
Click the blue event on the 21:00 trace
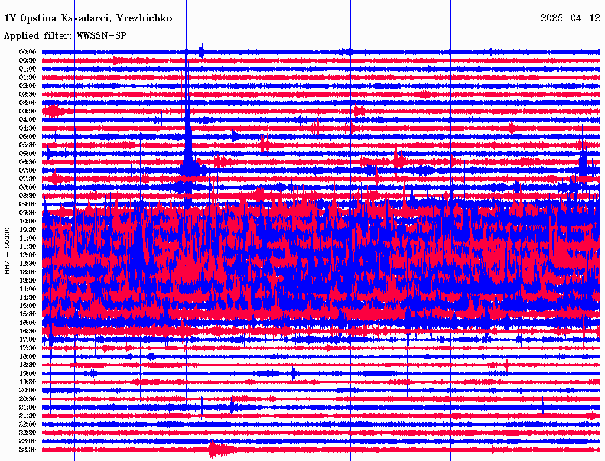click(233, 407)
